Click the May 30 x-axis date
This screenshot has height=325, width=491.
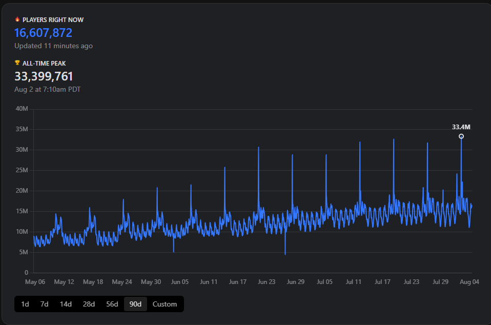pyautogui.click(x=151, y=282)
